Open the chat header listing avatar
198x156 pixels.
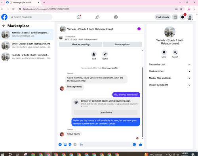(63, 29)
